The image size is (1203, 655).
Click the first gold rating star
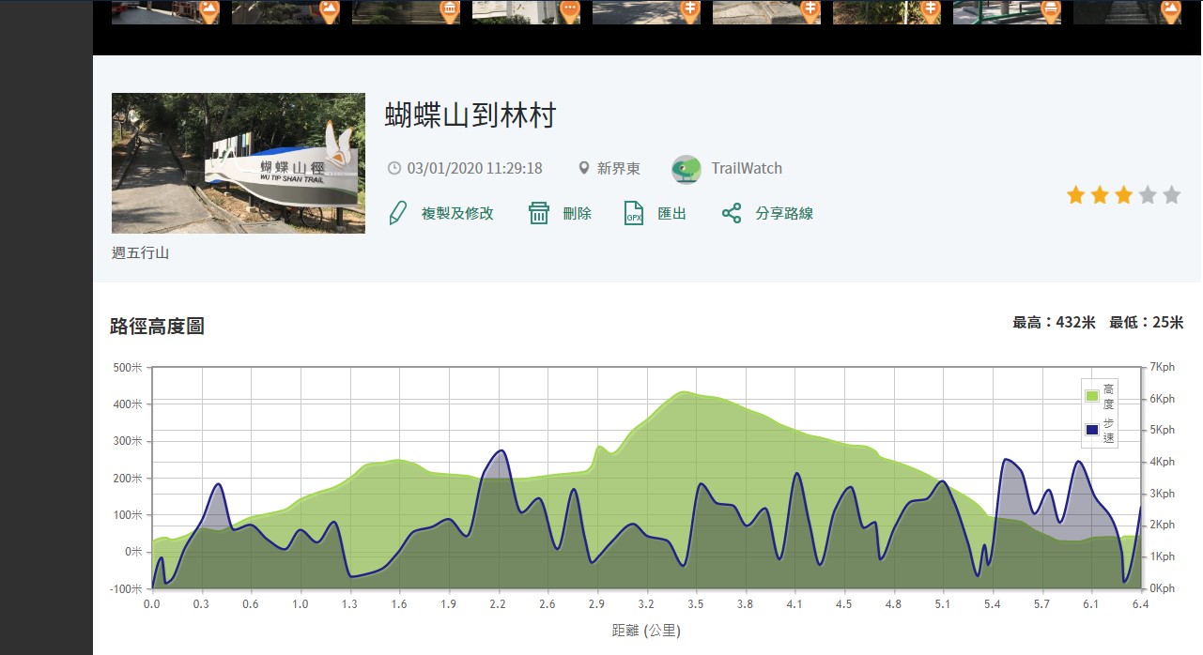(x=1075, y=195)
